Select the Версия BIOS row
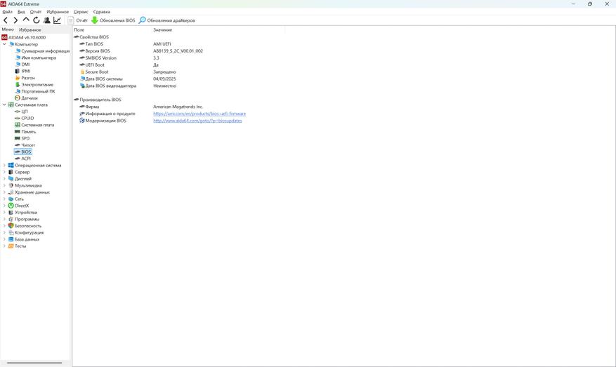Viewport: 616px width, 367px height. (141, 51)
